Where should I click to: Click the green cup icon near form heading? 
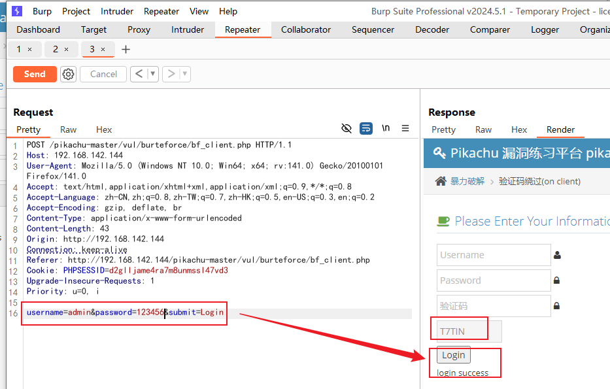click(443, 221)
